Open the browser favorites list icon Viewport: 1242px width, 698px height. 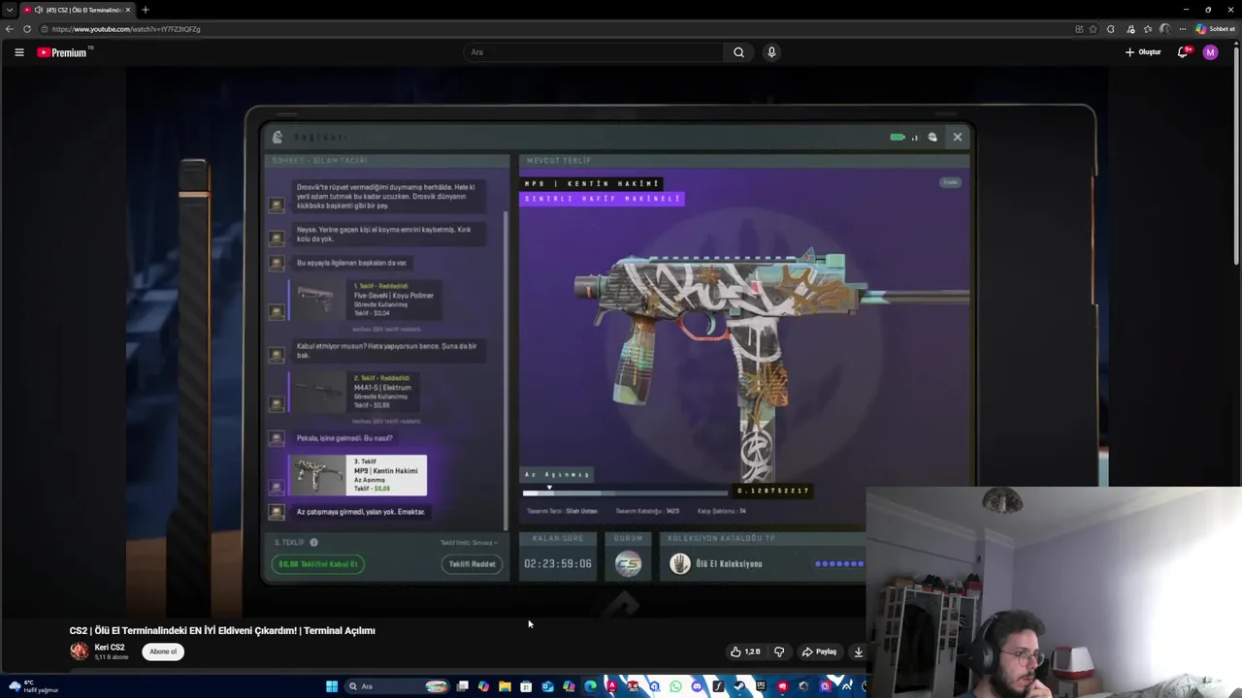[x=1148, y=29]
